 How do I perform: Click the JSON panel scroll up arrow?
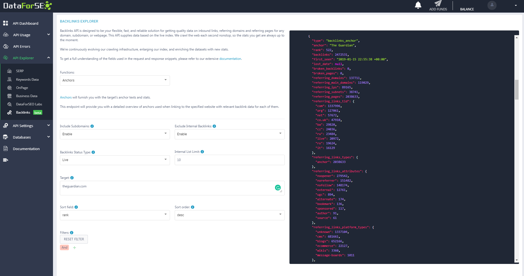click(x=517, y=37)
